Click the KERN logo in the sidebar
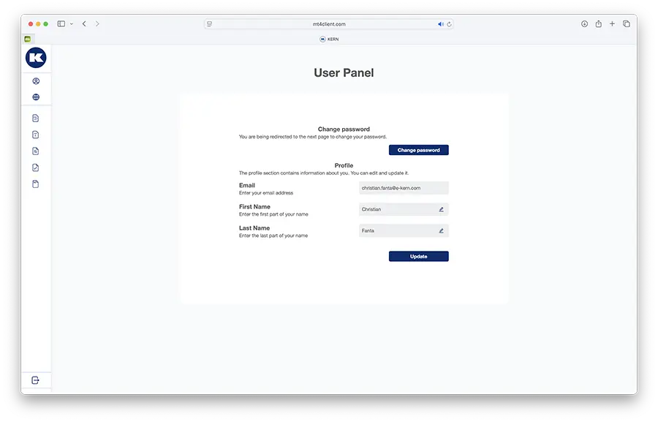658x422 pixels. (36, 59)
